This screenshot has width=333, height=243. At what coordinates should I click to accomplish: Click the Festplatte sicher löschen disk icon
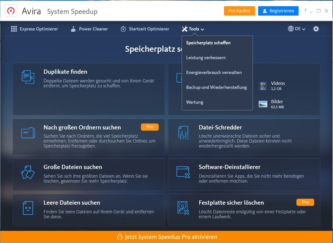click(x=183, y=208)
